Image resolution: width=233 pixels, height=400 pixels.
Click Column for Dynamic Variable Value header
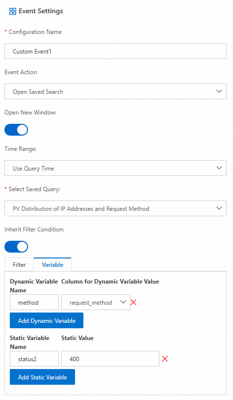pos(110,282)
